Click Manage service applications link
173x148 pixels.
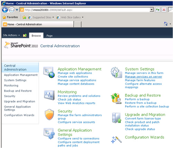pos(77,80)
